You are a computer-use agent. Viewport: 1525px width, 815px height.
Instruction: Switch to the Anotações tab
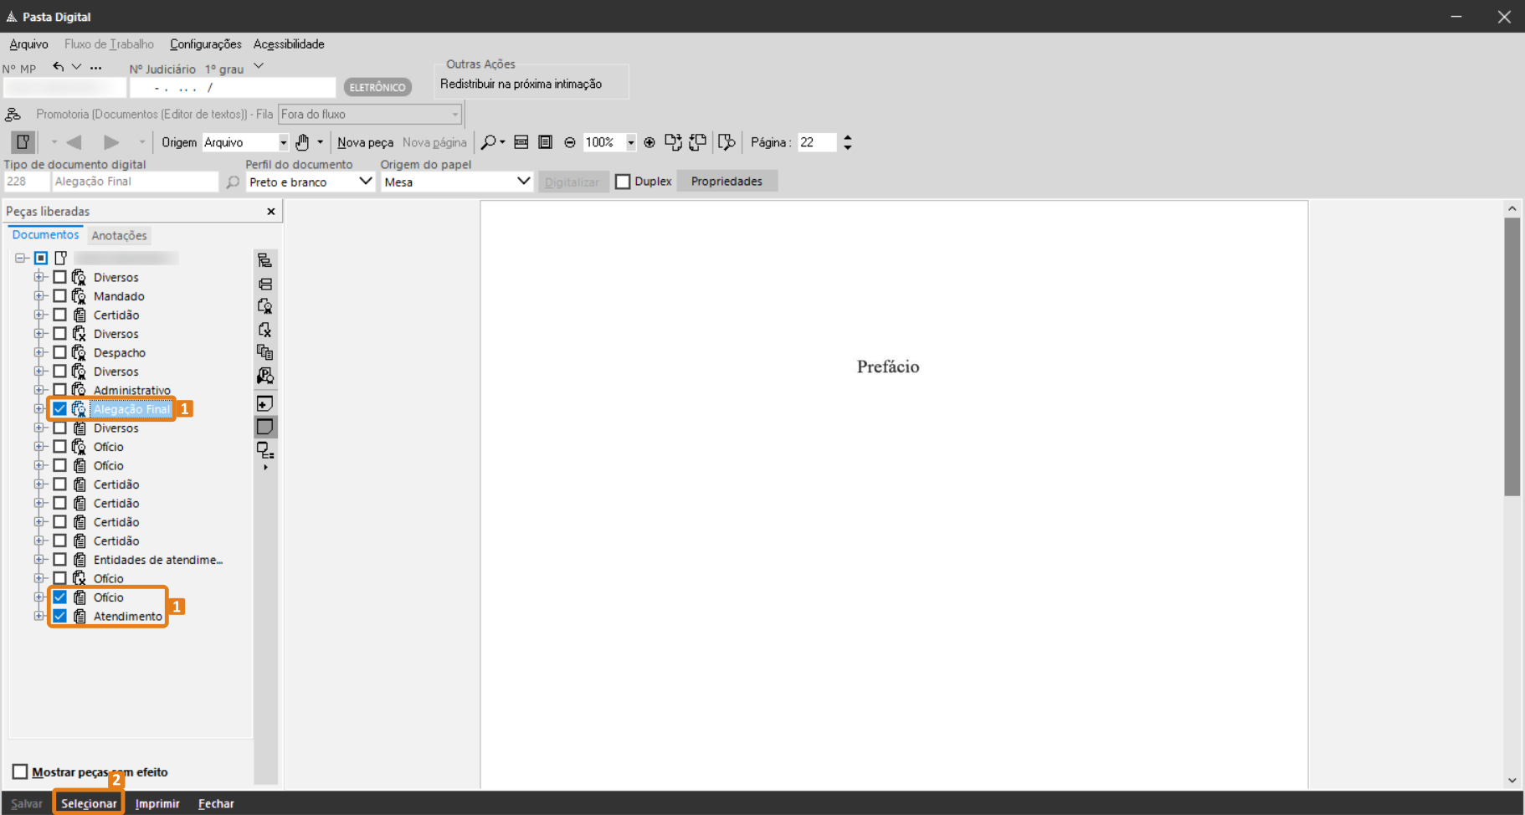pos(119,236)
